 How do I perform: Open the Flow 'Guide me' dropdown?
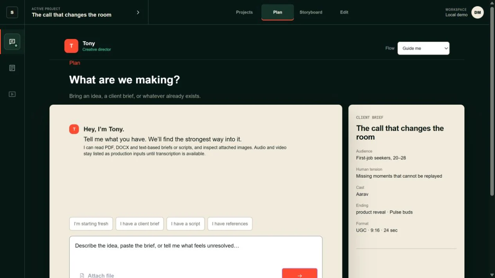tap(423, 48)
